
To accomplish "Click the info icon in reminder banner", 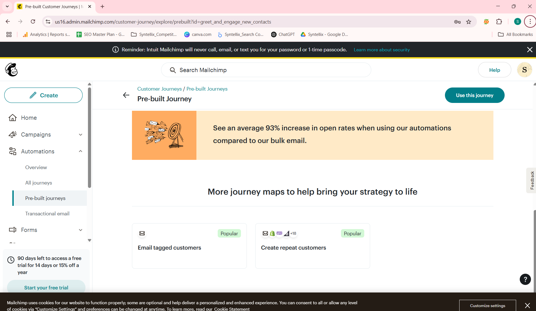I will [x=115, y=50].
